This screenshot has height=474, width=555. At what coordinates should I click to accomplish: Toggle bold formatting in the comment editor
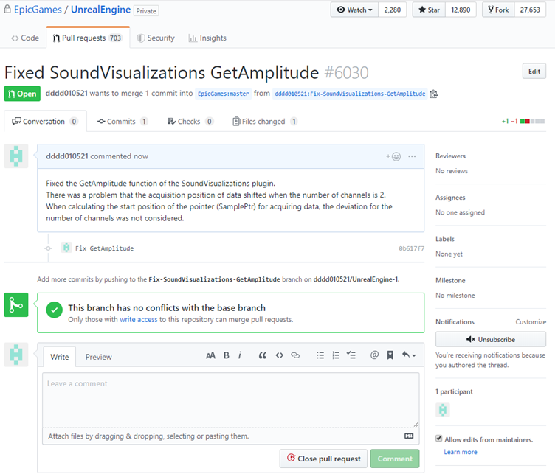click(227, 355)
